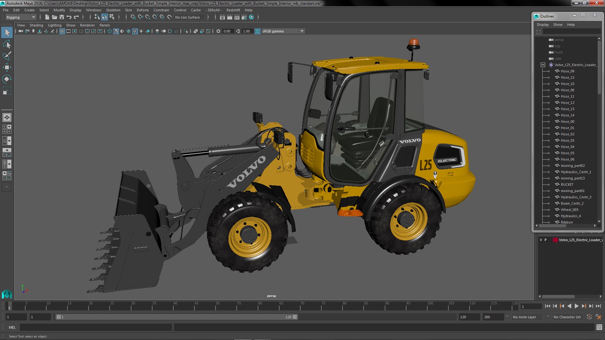Open animation preferences icon

tap(598, 317)
